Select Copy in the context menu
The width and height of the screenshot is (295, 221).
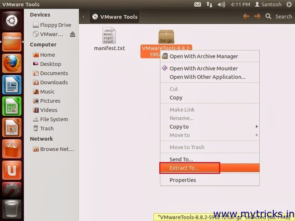point(209,98)
